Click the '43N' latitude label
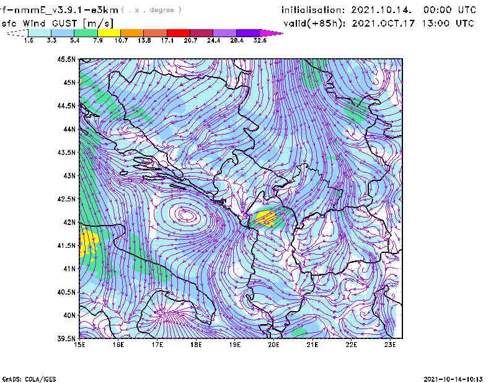This screenshot has height=383, width=496. point(69,175)
